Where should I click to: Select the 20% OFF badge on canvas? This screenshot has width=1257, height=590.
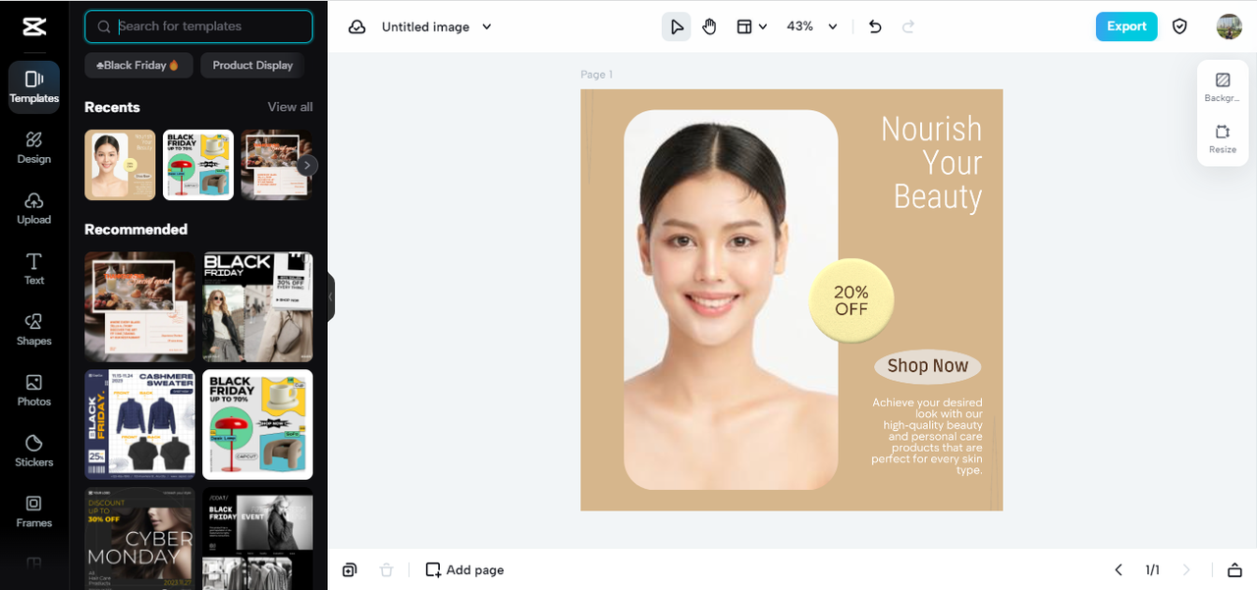[851, 300]
